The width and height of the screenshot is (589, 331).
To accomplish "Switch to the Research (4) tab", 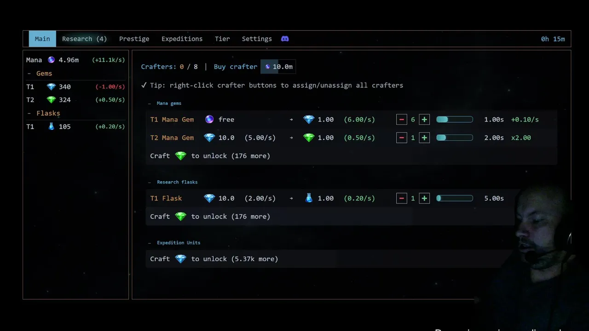I will [x=84, y=39].
